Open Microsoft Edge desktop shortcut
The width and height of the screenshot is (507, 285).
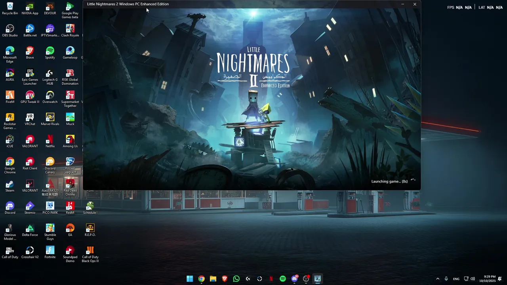pyautogui.click(x=10, y=55)
